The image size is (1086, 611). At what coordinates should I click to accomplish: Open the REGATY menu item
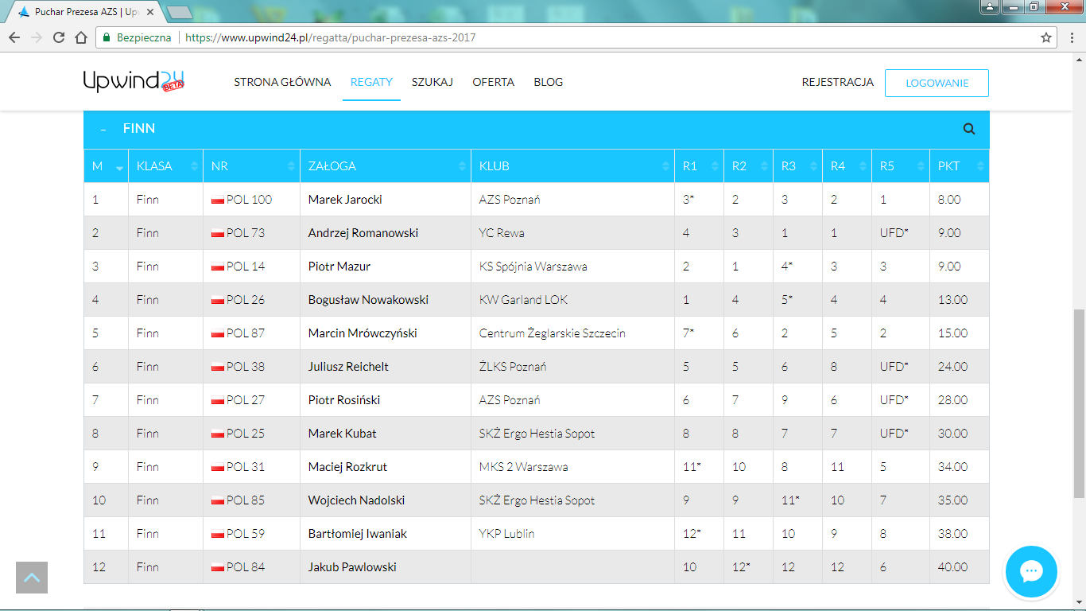click(371, 82)
